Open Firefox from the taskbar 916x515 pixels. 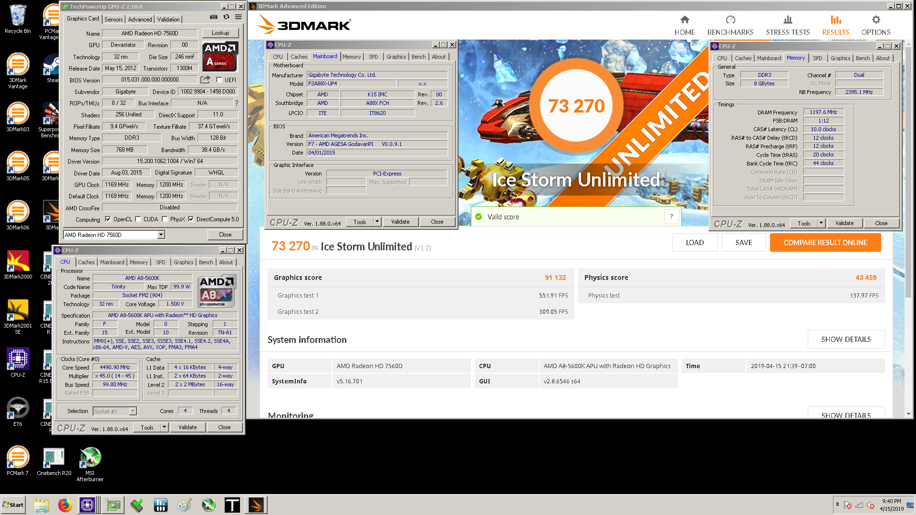[65, 505]
